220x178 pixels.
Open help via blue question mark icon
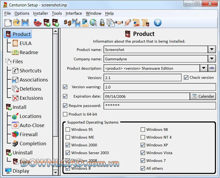[x=158, y=23]
